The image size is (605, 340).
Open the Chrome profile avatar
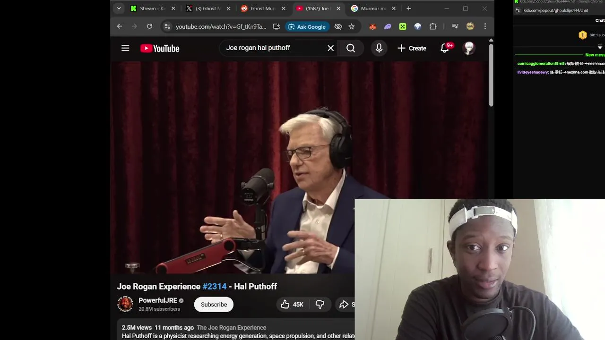pyautogui.click(x=470, y=26)
